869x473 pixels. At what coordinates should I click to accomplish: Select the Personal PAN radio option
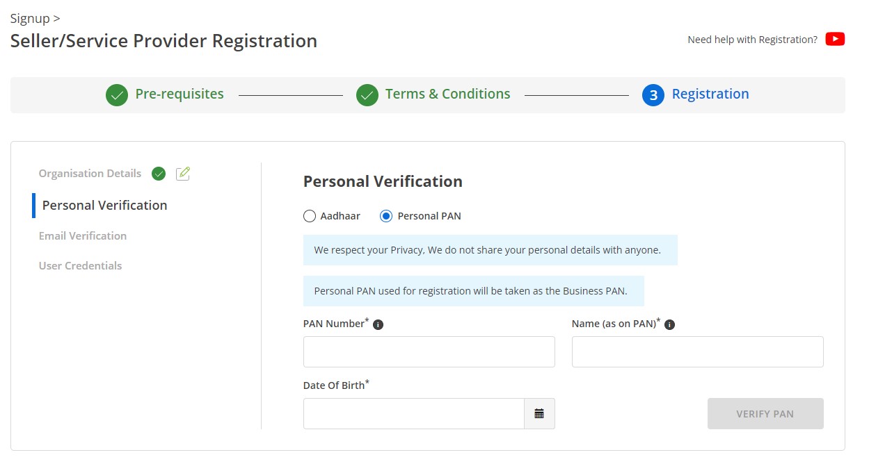coord(386,216)
